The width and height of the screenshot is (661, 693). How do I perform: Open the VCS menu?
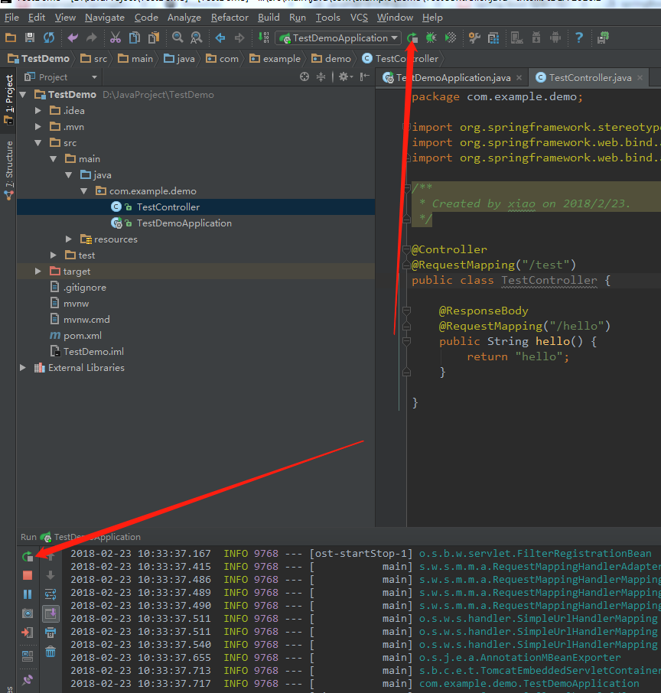(359, 18)
